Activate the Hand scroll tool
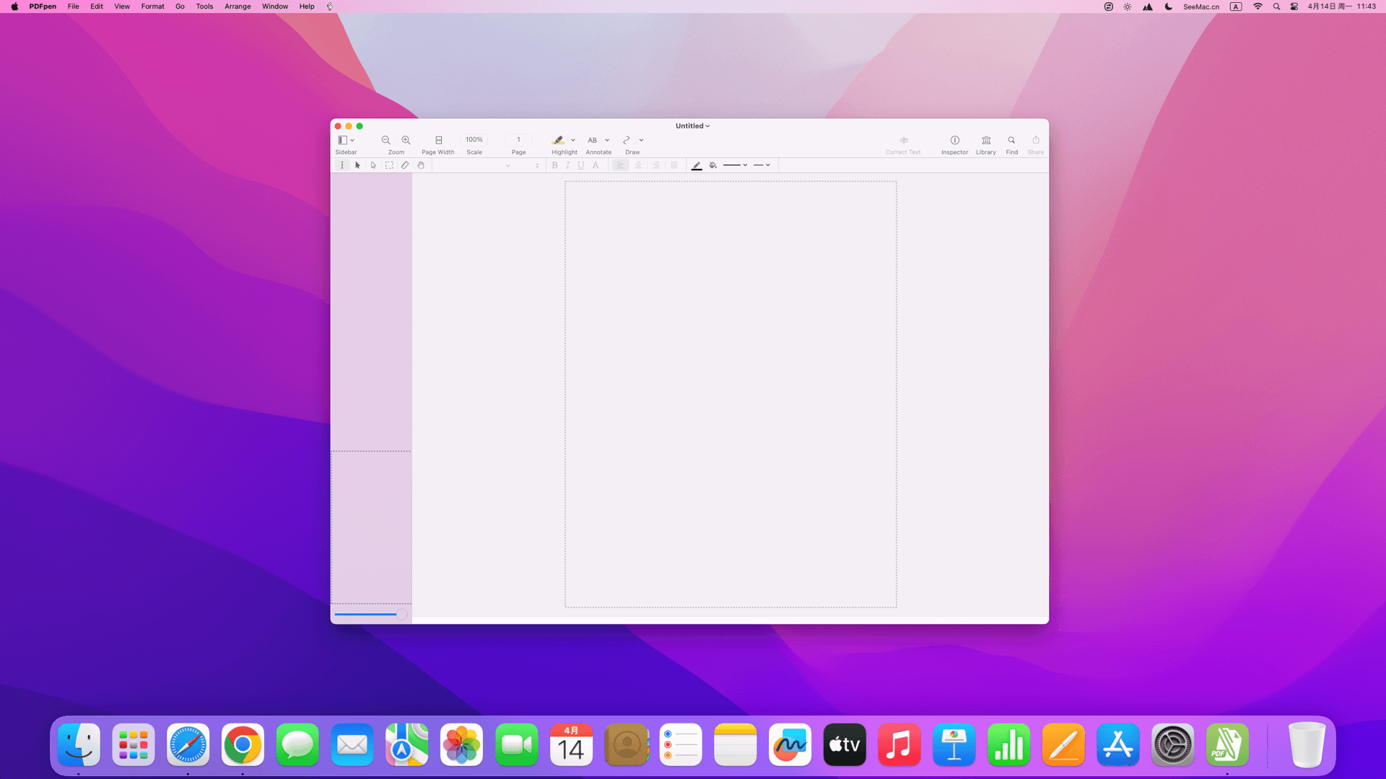Screen dimensions: 1386x779 coord(421,165)
